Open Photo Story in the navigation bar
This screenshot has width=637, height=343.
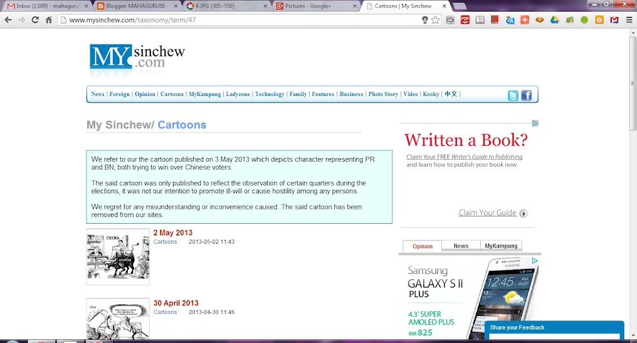[383, 93]
